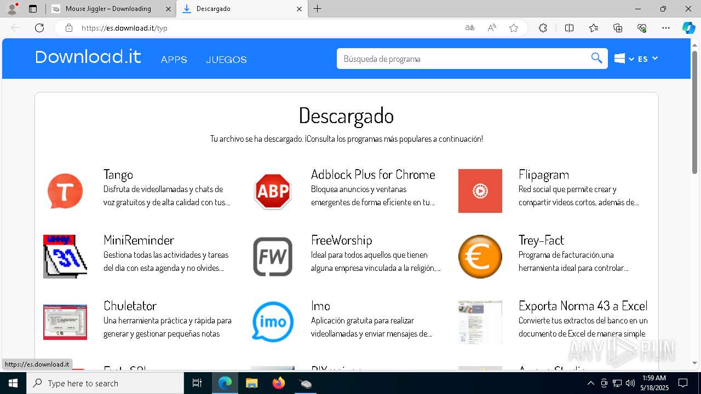Toggle split screen view
Image resolution: width=701 pixels, height=394 pixels.
(x=569, y=28)
